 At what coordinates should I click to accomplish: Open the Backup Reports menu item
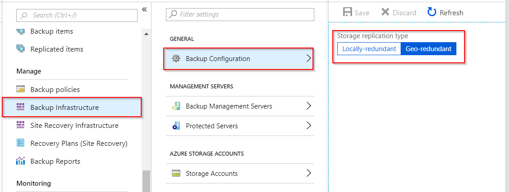[x=55, y=161]
